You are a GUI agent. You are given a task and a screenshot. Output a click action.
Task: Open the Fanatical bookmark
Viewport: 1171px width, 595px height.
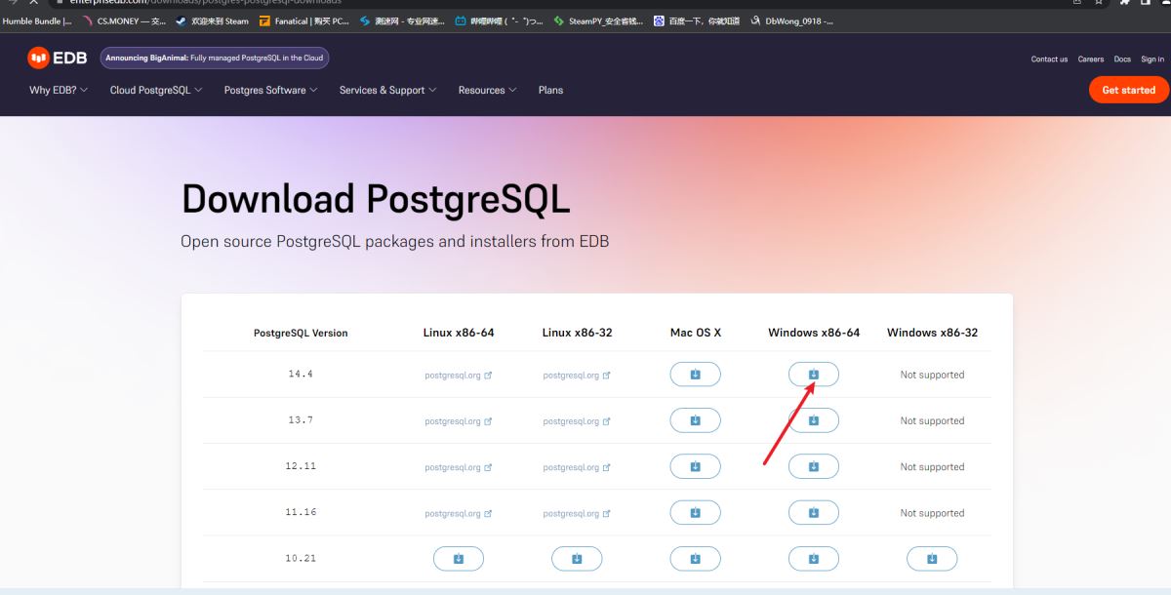coord(305,20)
